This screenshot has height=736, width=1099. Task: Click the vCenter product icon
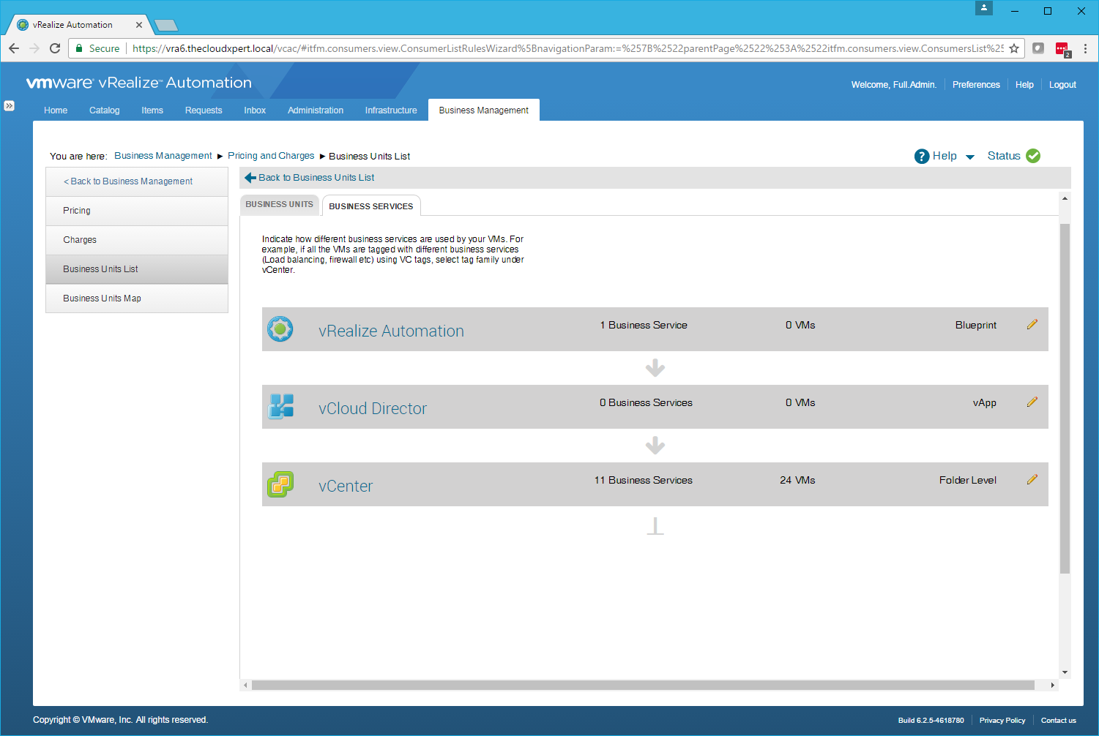280,484
